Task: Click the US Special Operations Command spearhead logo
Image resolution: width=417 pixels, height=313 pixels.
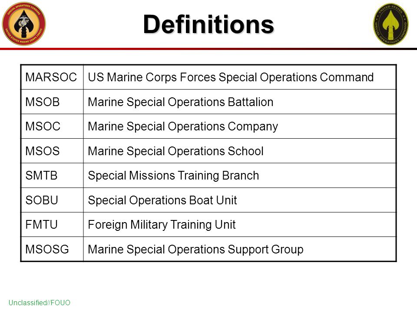Action: 391,24
